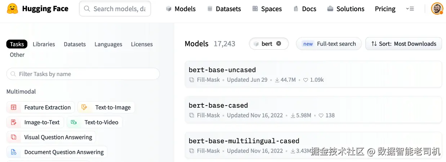
Task: Open the Datasets navigation item
Action: [x=224, y=9]
